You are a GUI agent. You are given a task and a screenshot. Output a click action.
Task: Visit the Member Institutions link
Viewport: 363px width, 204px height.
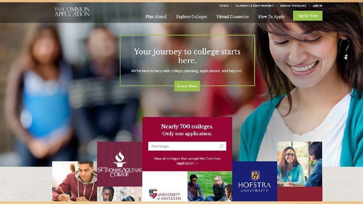(x=293, y=6)
